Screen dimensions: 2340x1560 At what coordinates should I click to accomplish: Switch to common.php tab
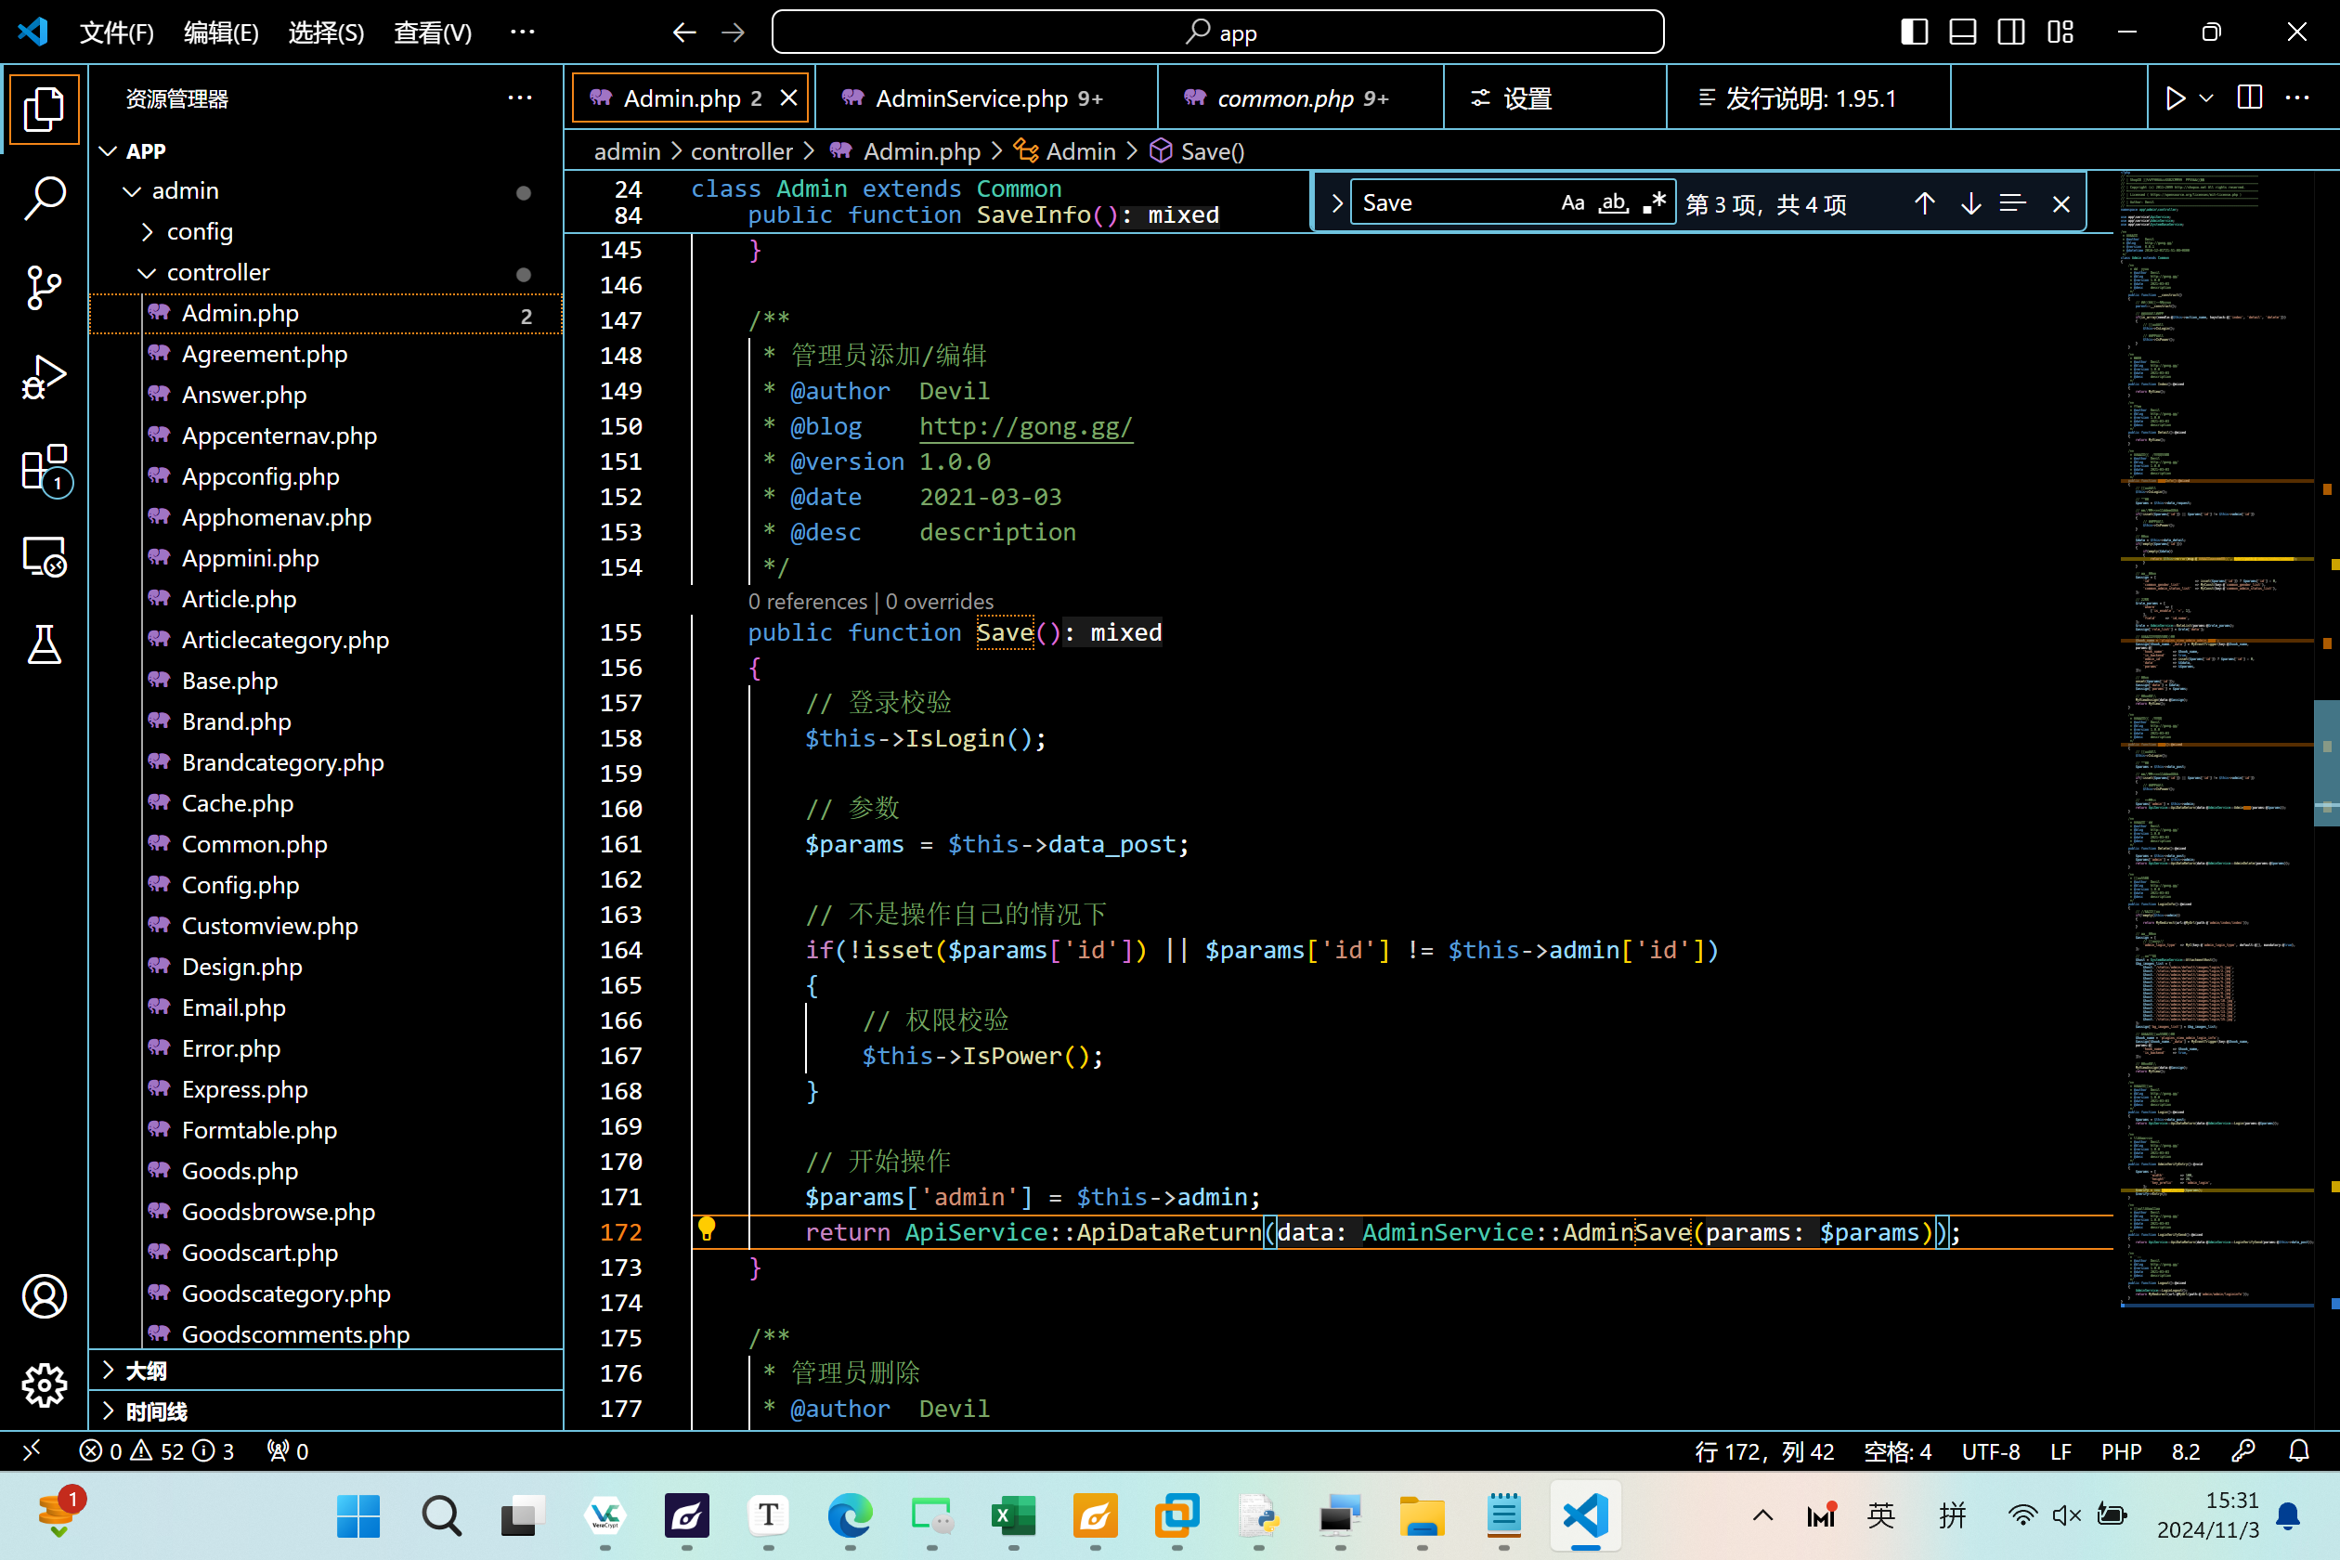1301,98
